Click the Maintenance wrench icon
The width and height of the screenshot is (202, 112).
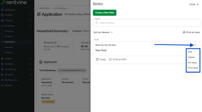point(2,80)
